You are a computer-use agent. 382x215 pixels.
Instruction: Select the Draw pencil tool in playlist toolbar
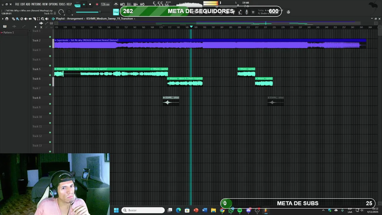coord(13,19)
